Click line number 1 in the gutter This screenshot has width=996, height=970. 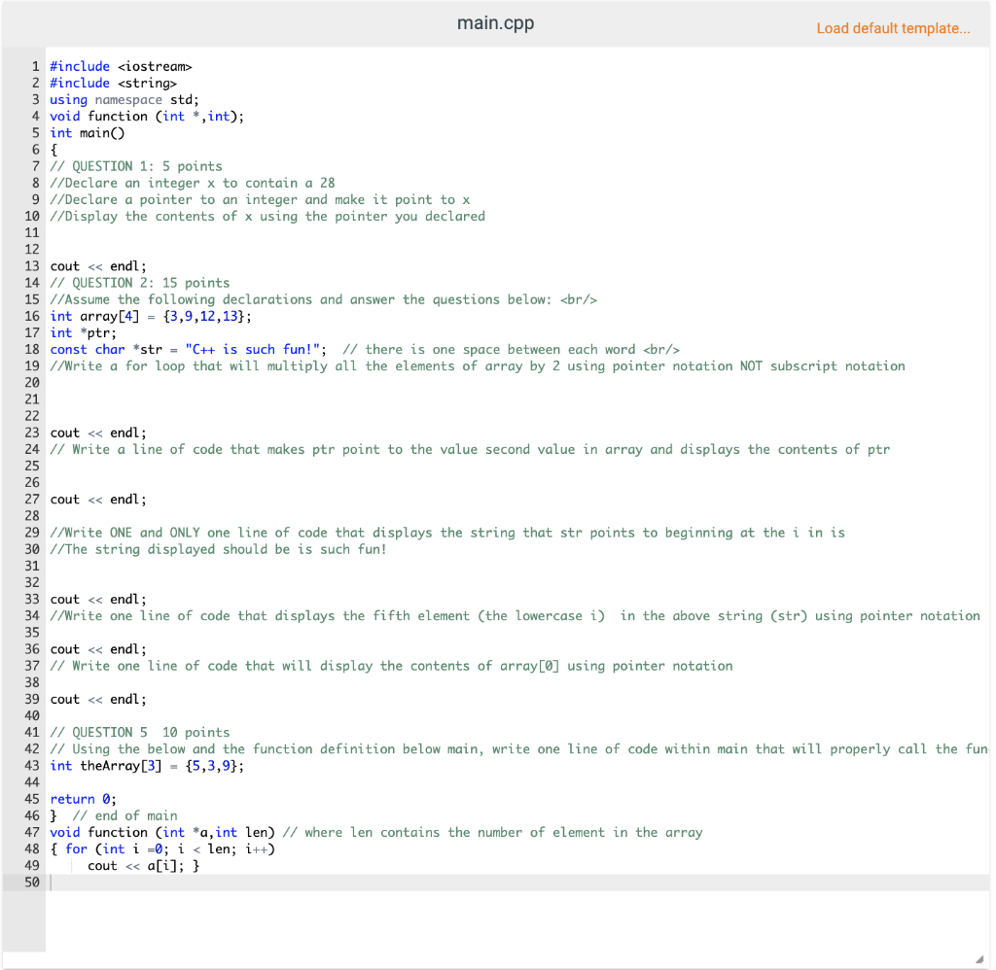pyautogui.click(x=36, y=66)
